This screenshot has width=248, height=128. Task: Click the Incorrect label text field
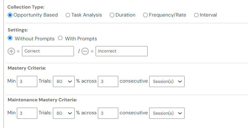coord(121,51)
